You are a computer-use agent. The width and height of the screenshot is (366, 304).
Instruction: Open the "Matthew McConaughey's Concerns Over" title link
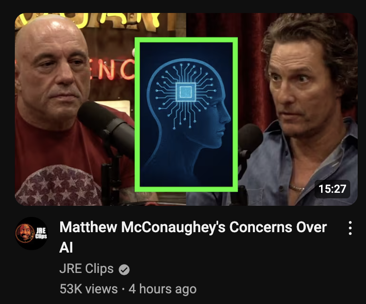click(193, 227)
